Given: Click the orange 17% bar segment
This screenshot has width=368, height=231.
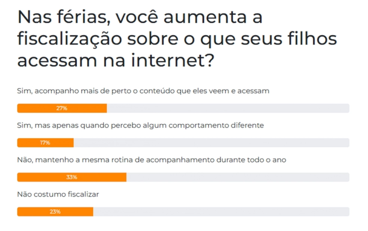Looking at the screenshot, I should (45, 142).
